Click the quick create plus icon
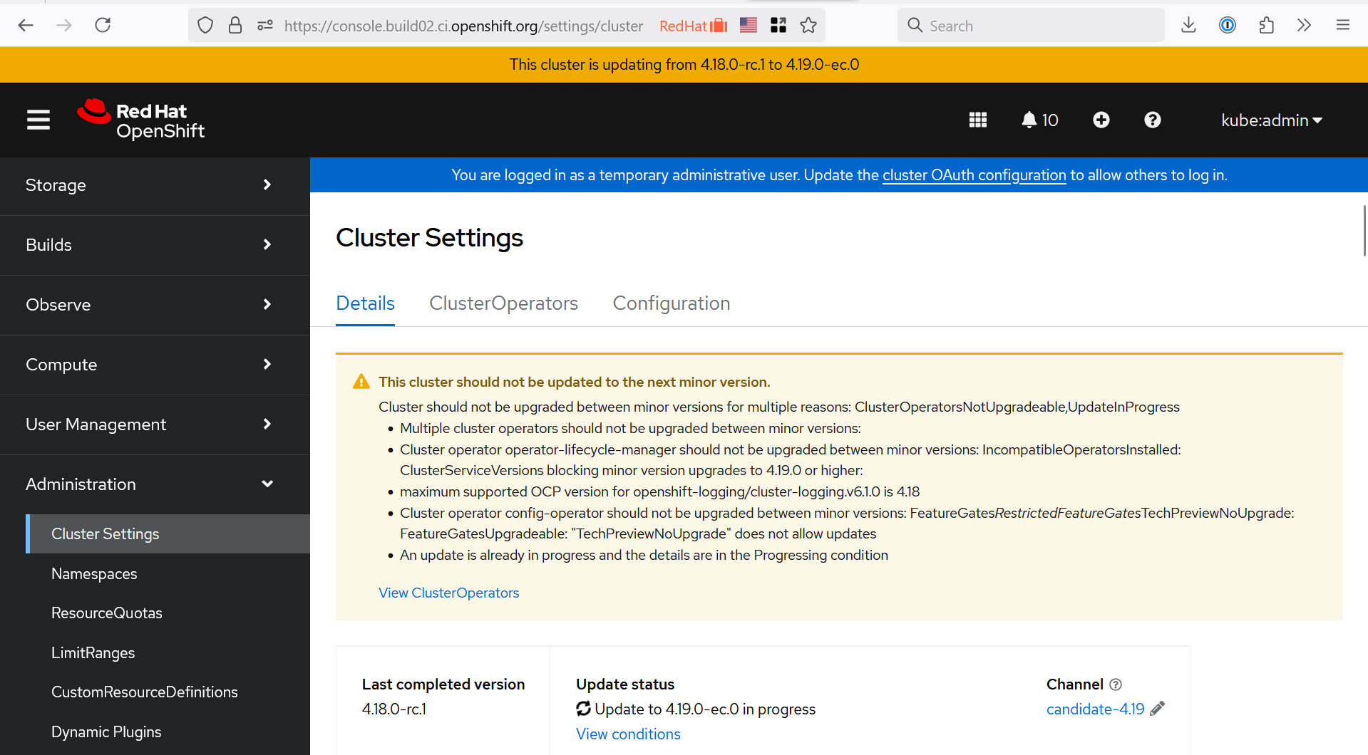Image resolution: width=1368 pixels, height=755 pixels. [x=1101, y=120]
